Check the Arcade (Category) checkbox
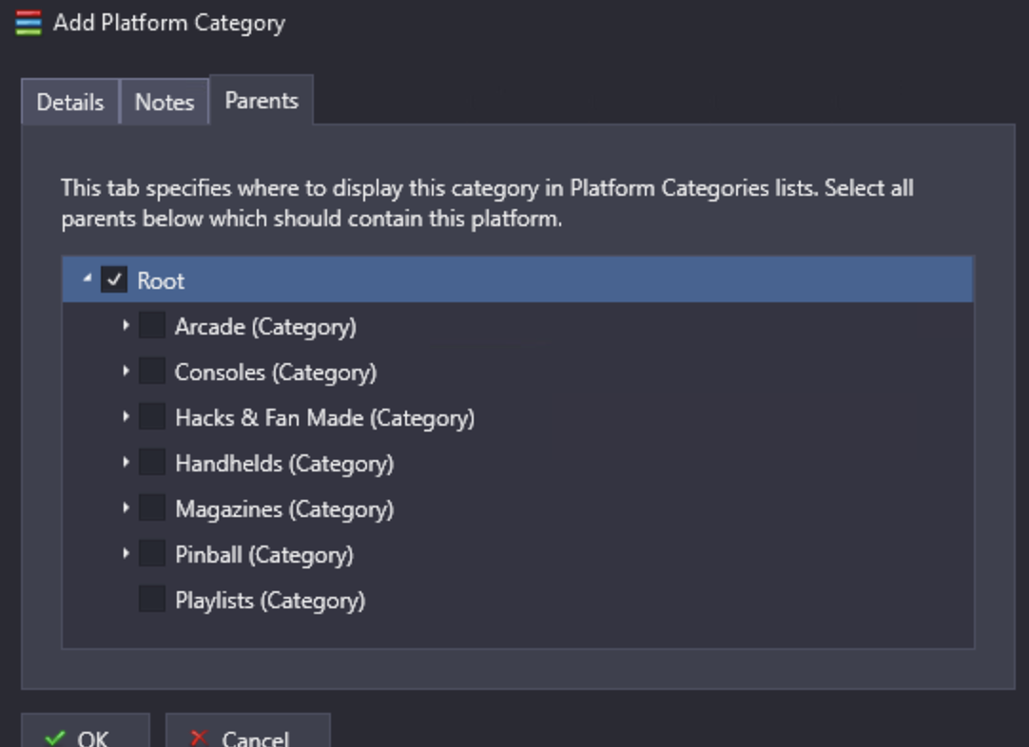 (152, 325)
